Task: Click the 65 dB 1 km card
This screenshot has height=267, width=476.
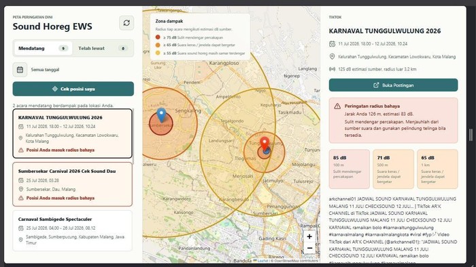Action: coord(437,169)
